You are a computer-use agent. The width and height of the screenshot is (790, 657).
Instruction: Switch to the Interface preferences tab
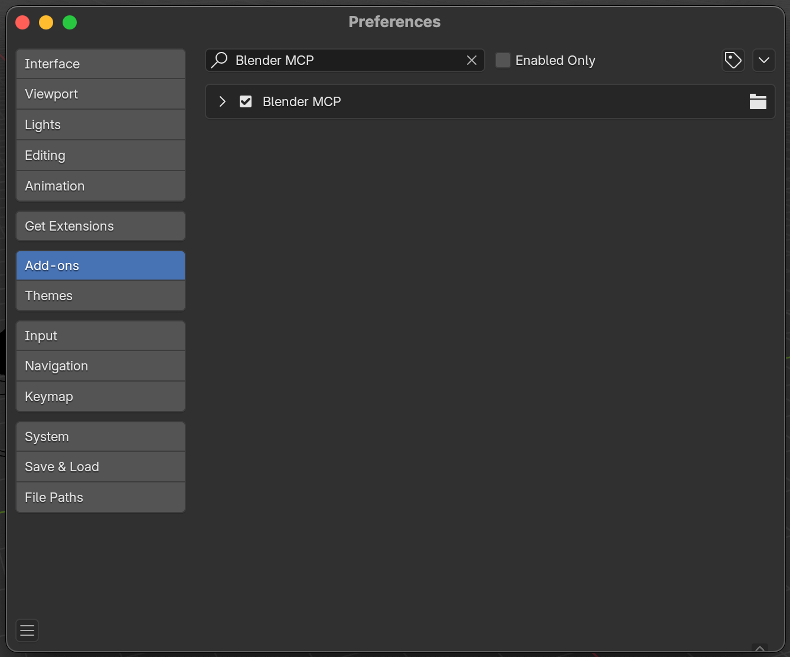(100, 64)
